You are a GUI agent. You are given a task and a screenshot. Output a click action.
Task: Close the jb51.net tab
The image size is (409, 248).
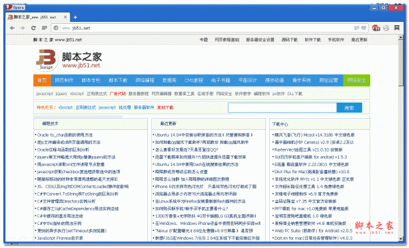pyautogui.click(x=65, y=17)
